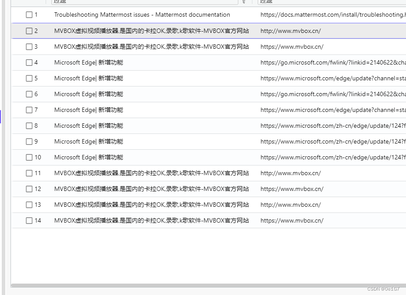Pick the zh-cn/edge/update URL in row 10

(333, 158)
